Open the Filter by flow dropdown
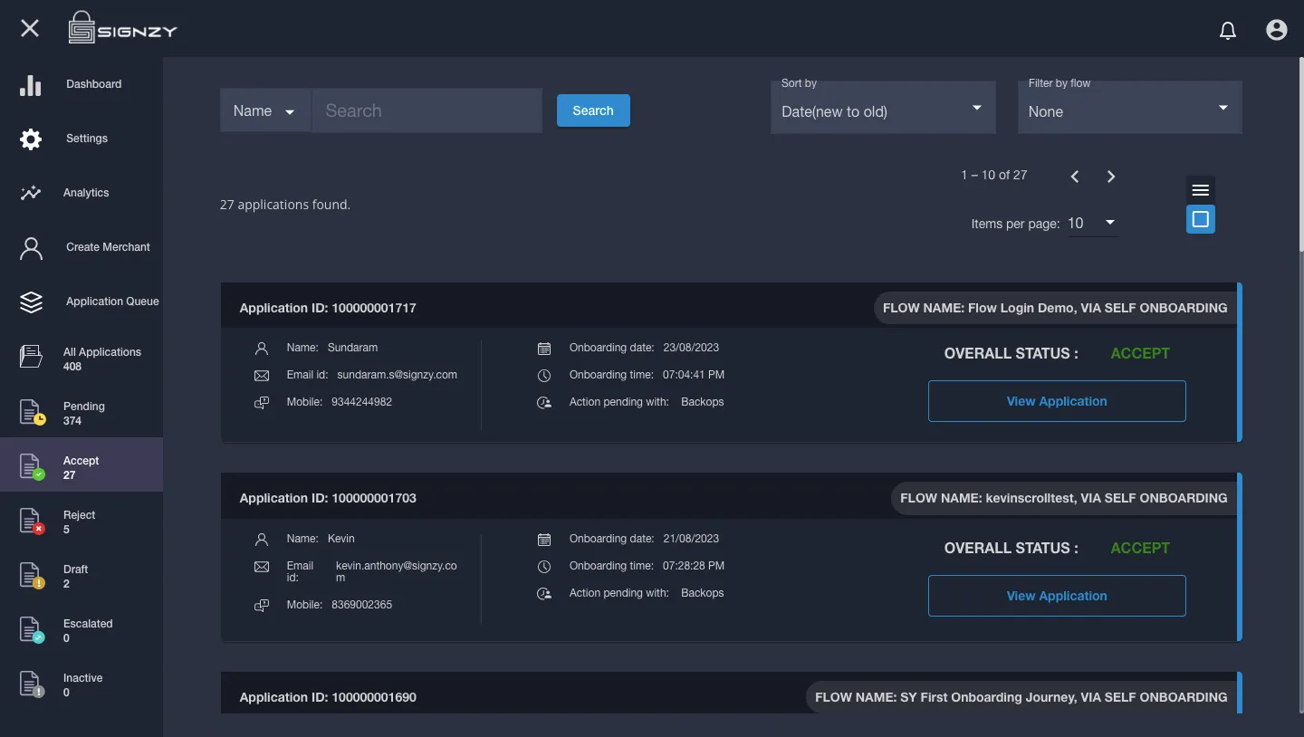 [x=1130, y=107]
